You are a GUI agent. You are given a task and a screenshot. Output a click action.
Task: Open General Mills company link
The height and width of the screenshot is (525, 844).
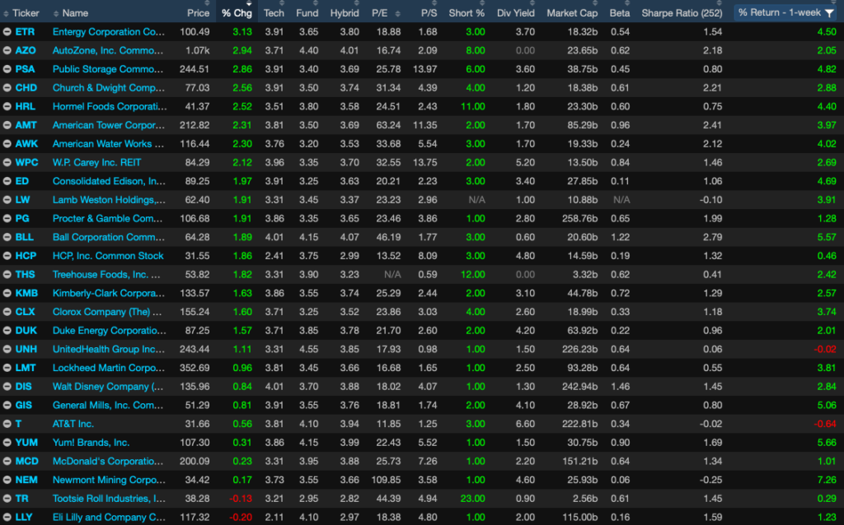tap(108, 405)
